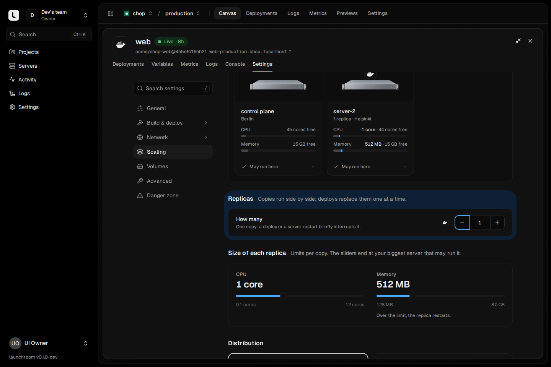Image resolution: width=551 pixels, height=367 pixels.
Task: Click the acme/shop-web@4b5e57f6eb2f commit text
Action: [x=171, y=52]
